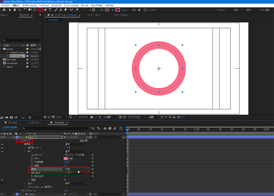Hide the 楕円形 1 shape group
Viewport: 274px width, 196px height.
(x=2, y=144)
